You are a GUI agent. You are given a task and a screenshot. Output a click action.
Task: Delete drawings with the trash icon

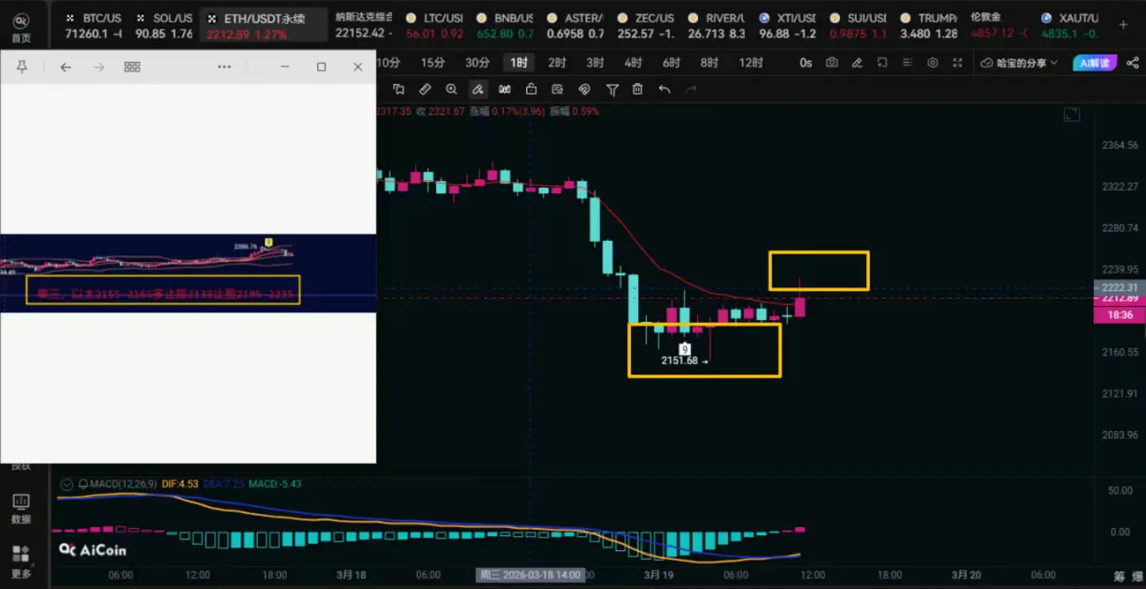click(x=638, y=89)
